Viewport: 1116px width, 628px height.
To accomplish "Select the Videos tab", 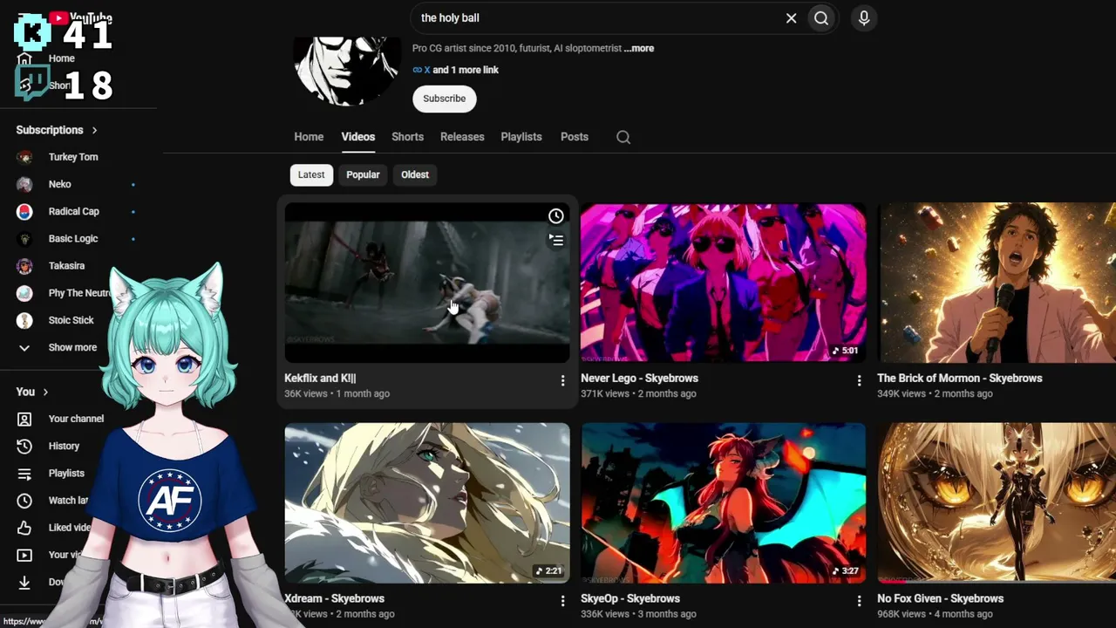I will pyautogui.click(x=358, y=137).
